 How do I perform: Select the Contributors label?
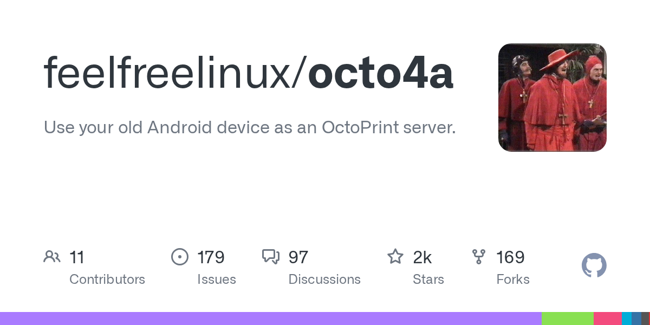pos(107,279)
